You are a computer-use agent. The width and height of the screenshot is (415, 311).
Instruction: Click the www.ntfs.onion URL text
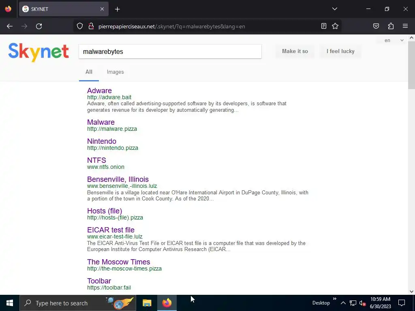[106, 167]
